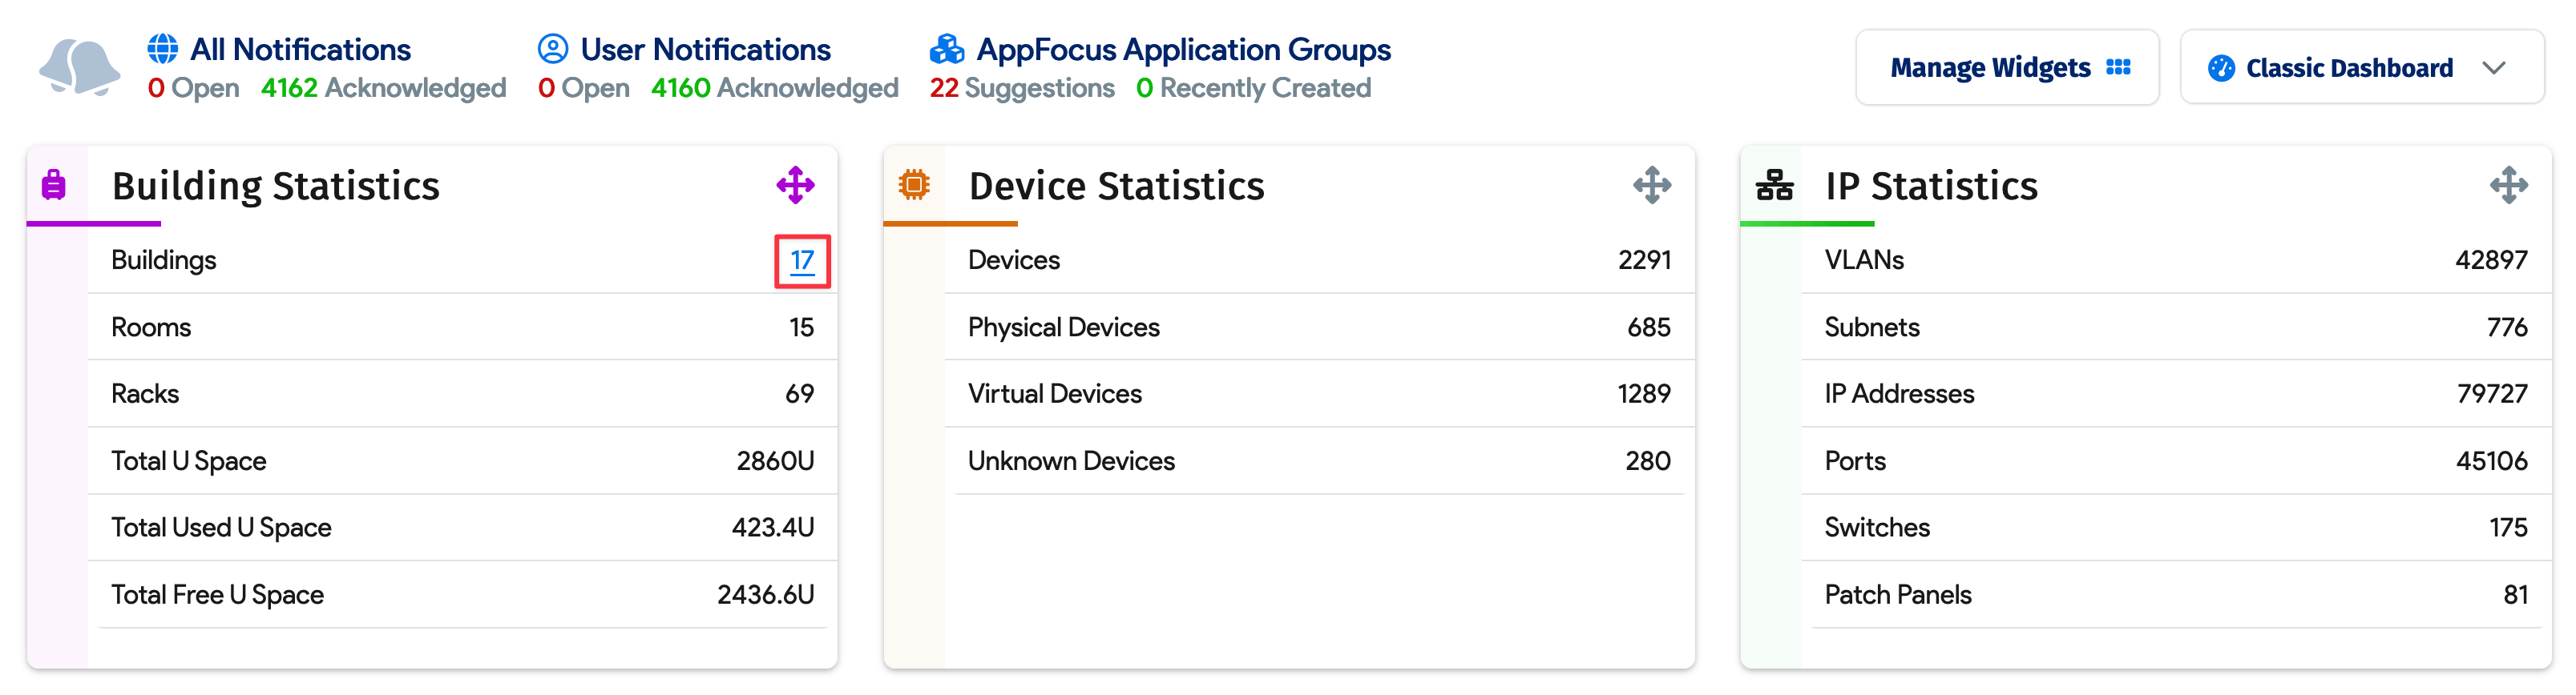Click the Building Statistics suitcase icon
Image resolution: width=2576 pixels, height=695 pixels.
tap(54, 186)
